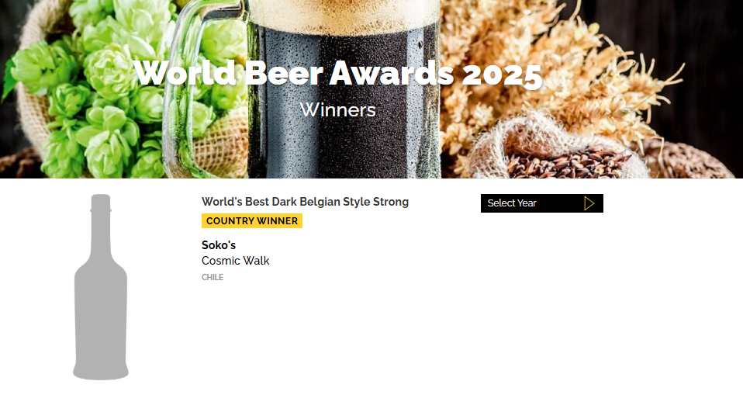Click the yellow triangle arrow icon
The height and width of the screenshot is (402, 743).
tap(589, 203)
